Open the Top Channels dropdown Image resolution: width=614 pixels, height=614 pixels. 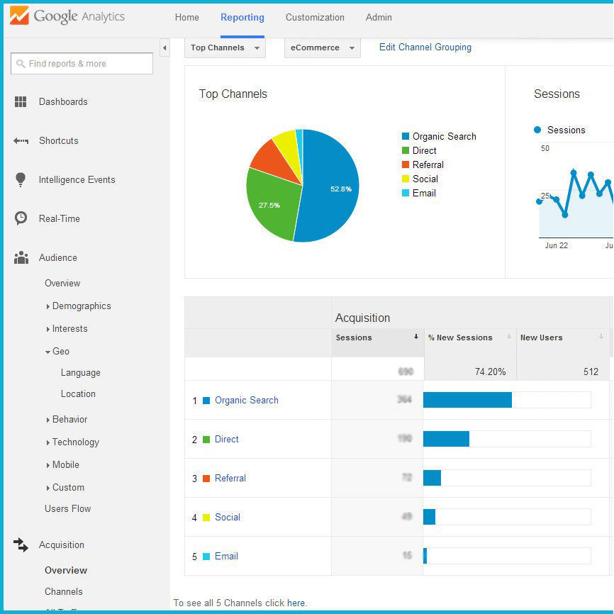224,48
